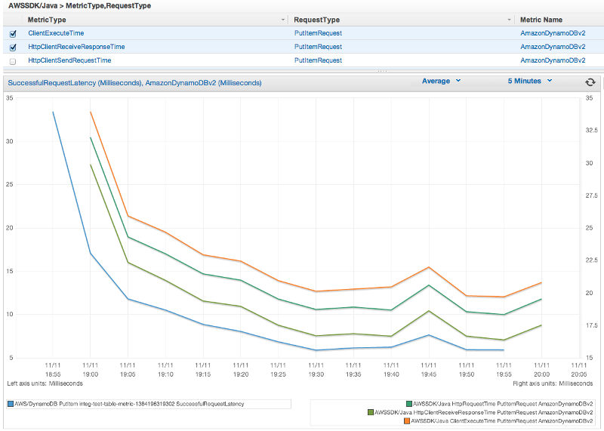
Task: Click AmazonDynamoDBv2 in the HttpClientReceiveResponseTime row
Action: [x=553, y=47]
